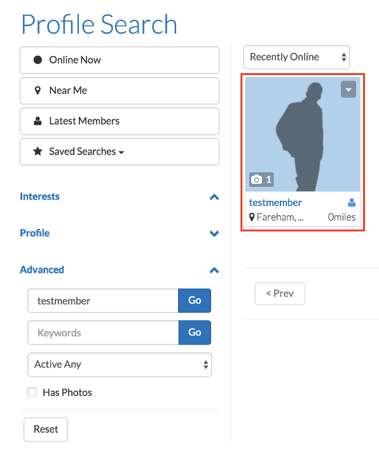Click the camera photo count badge
This screenshot has width=379, height=457.
pyautogui.click(x=261, y=179)
